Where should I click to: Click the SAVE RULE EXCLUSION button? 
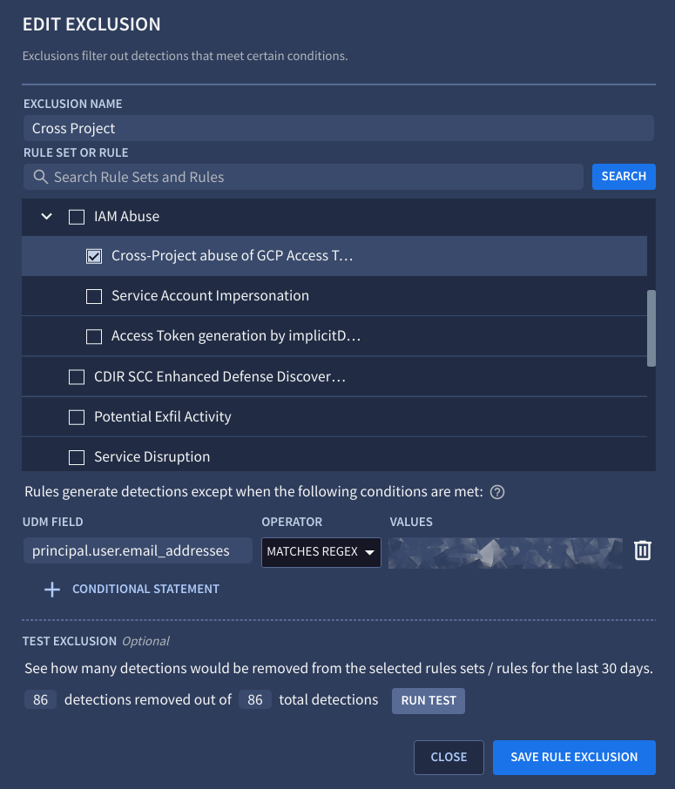(x=573, y=757)
